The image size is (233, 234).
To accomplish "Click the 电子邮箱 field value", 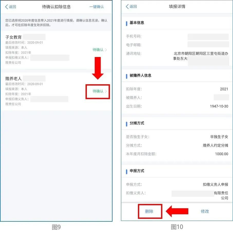I will click(x=208, y=45).
